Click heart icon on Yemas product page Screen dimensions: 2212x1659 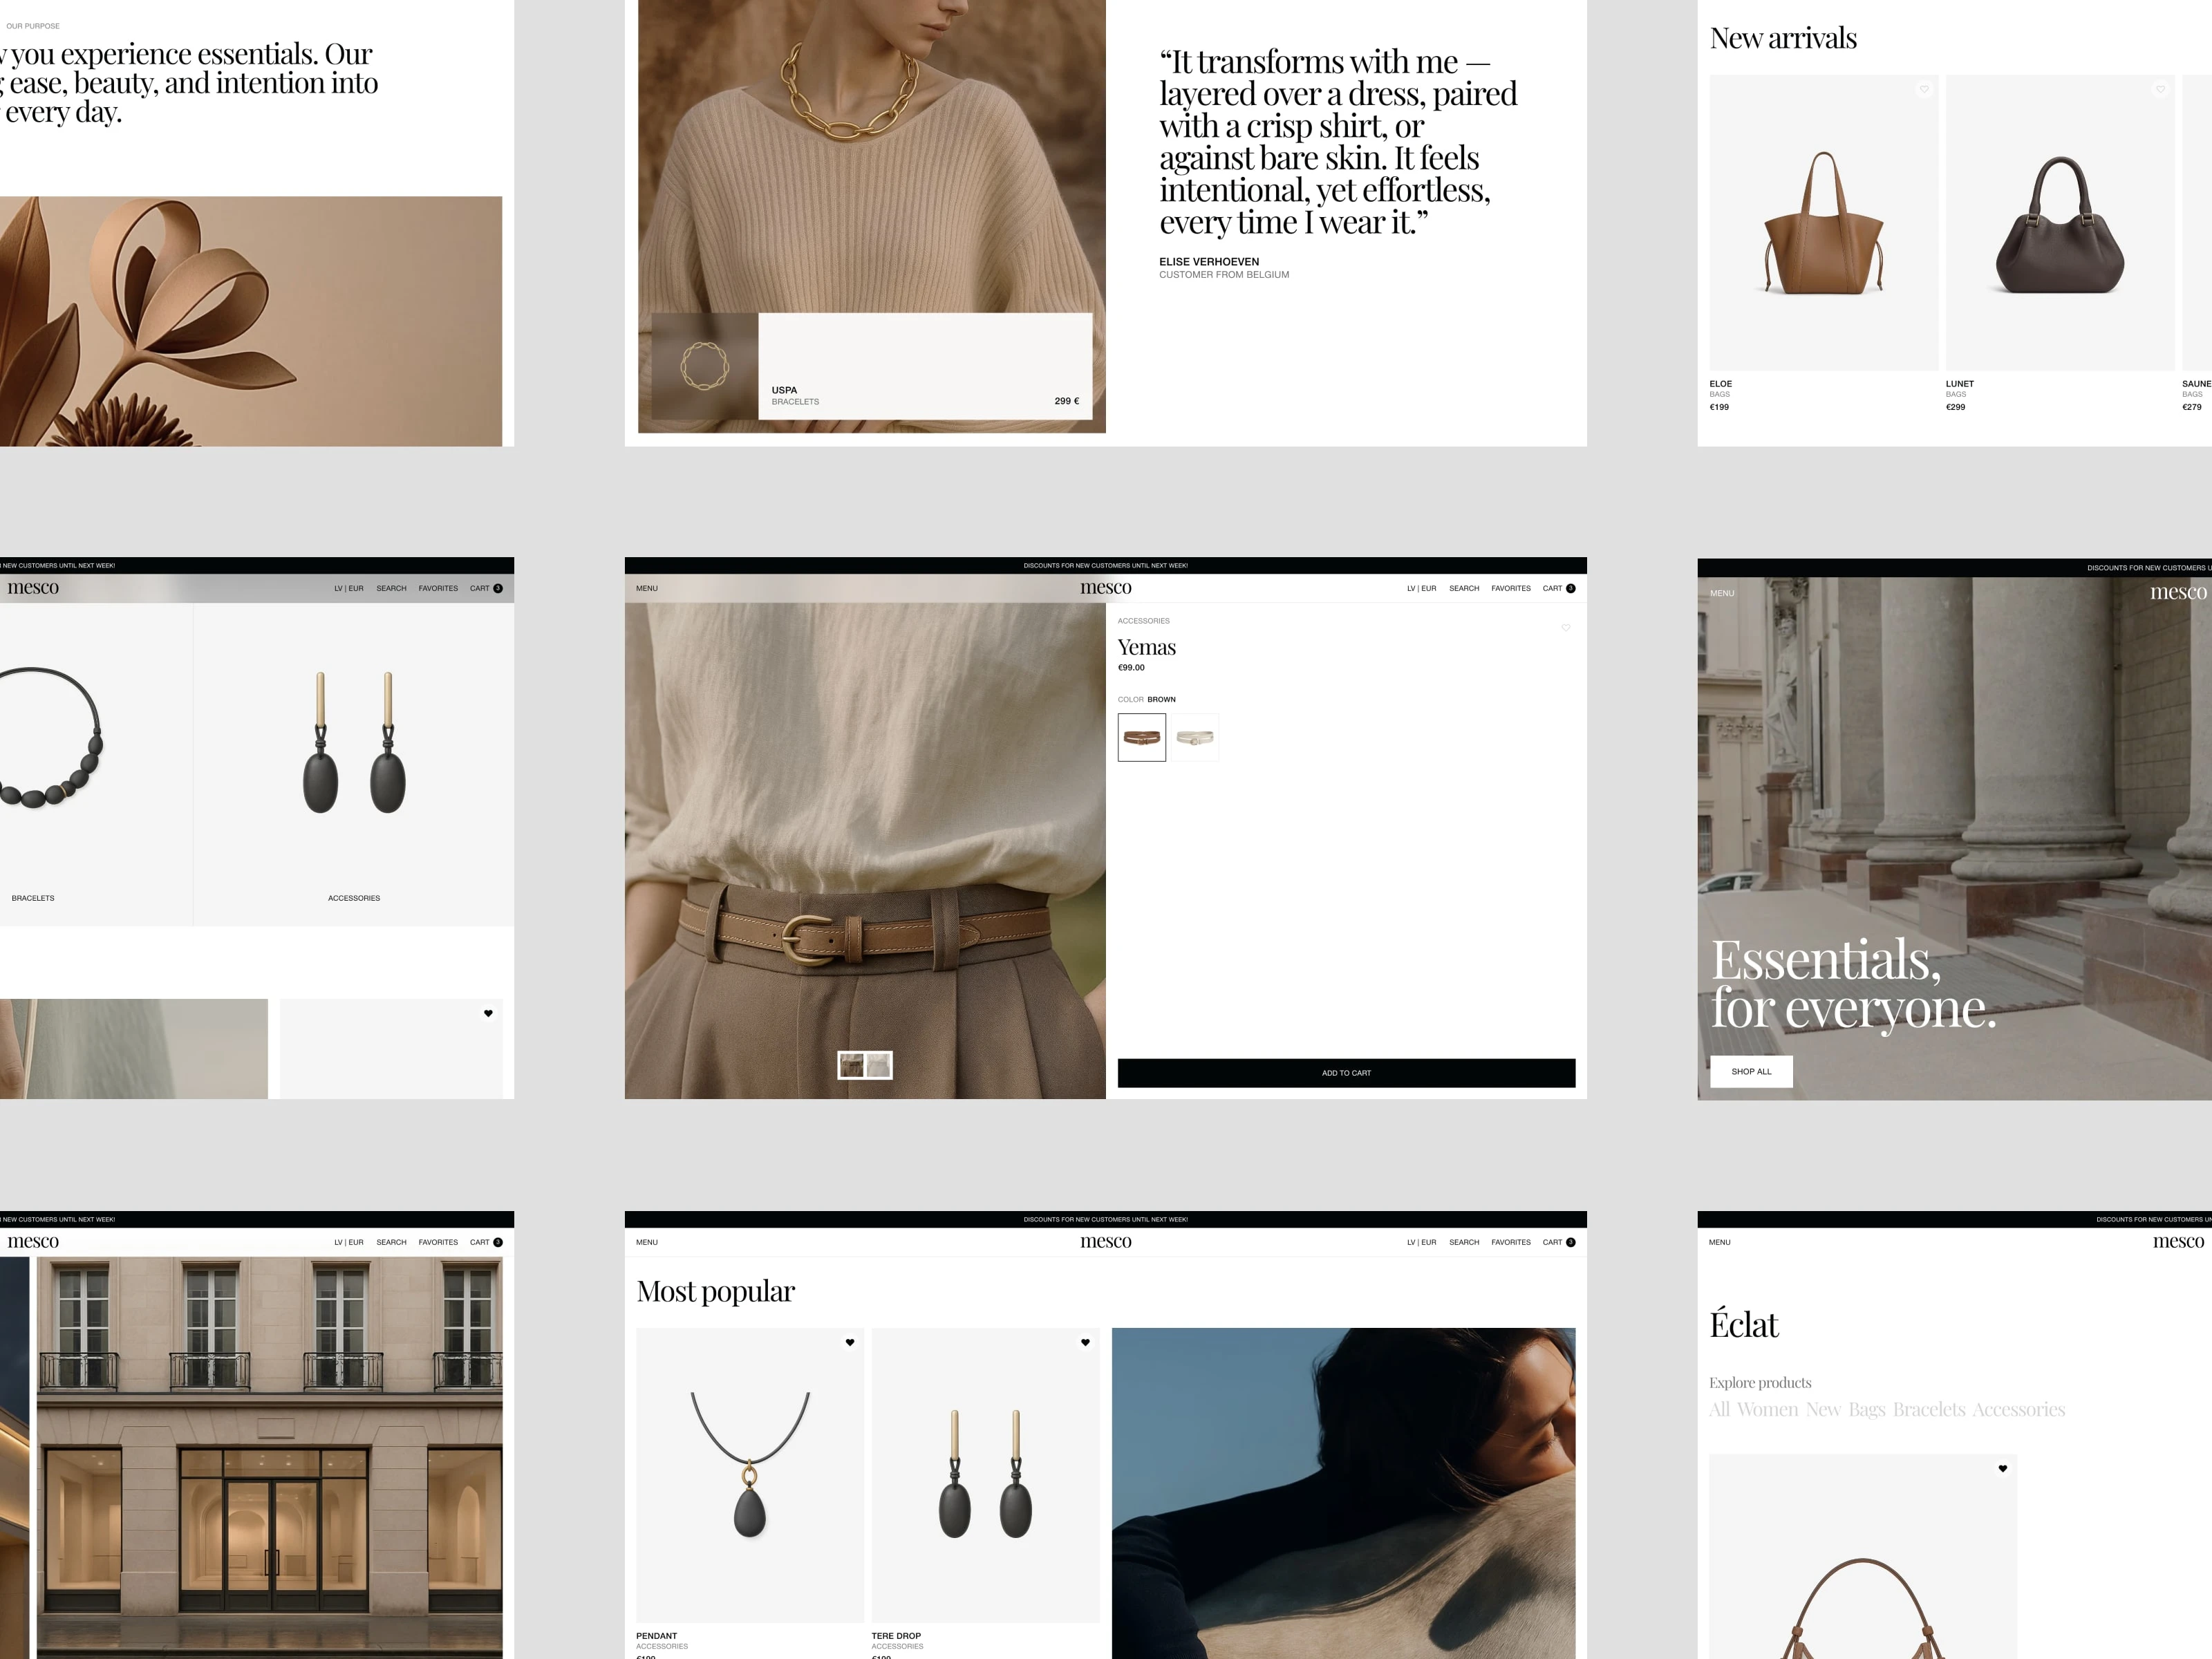[1566, 628]
